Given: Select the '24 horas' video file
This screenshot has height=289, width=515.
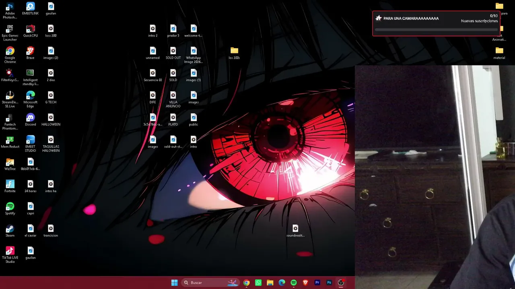Looking at the screenshot, I should coord(31,186).
